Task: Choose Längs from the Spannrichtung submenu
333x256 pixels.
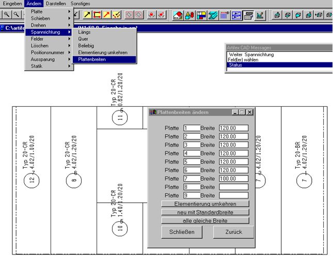Action: [84, 31]
